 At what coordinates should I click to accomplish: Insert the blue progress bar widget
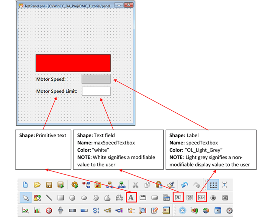[x=84, y=211]
